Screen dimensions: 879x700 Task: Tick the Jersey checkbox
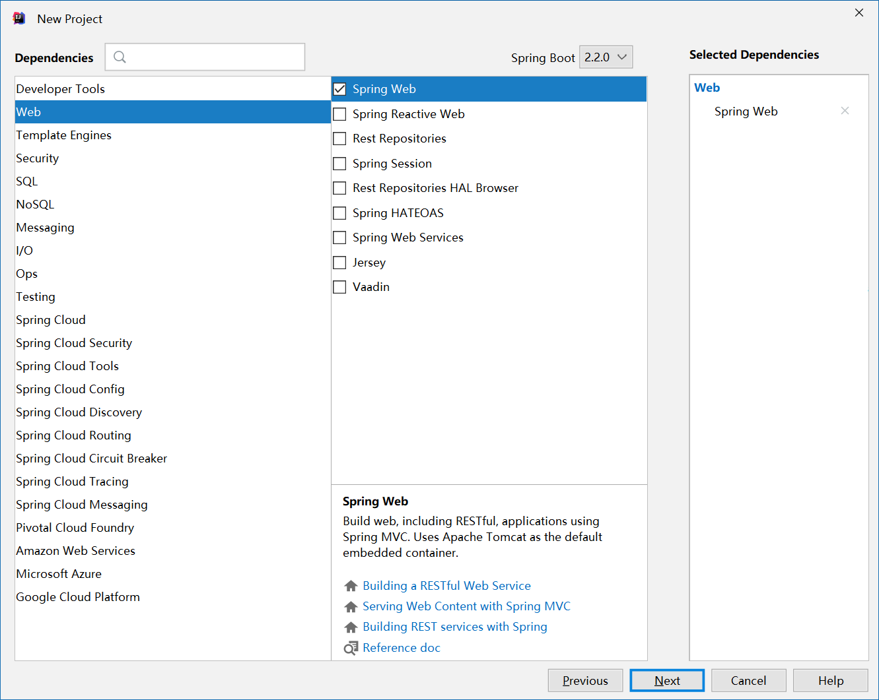(x=339, y=263)
